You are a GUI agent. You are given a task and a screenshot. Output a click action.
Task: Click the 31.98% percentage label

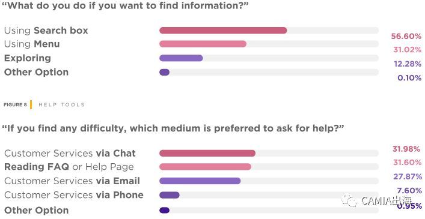tap(406, 149)
